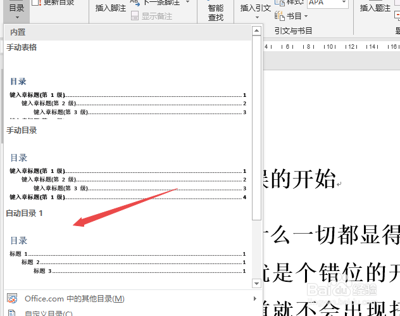The height and width of the screenshot is (316, 400).
Task: Choose 自定义目录 custom TOC menu entry
Action: [x=133, y=312]
